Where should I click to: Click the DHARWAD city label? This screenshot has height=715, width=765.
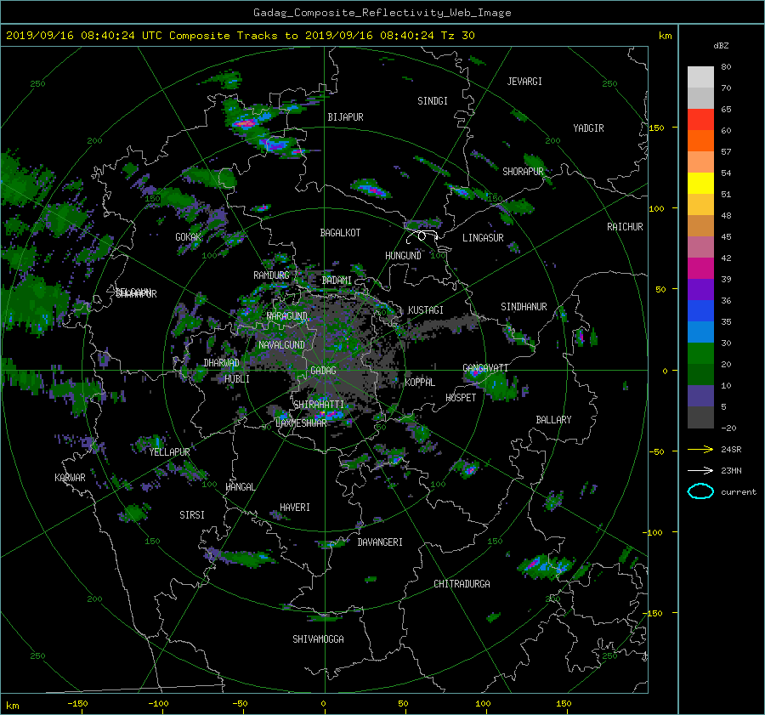pos(221,363)
